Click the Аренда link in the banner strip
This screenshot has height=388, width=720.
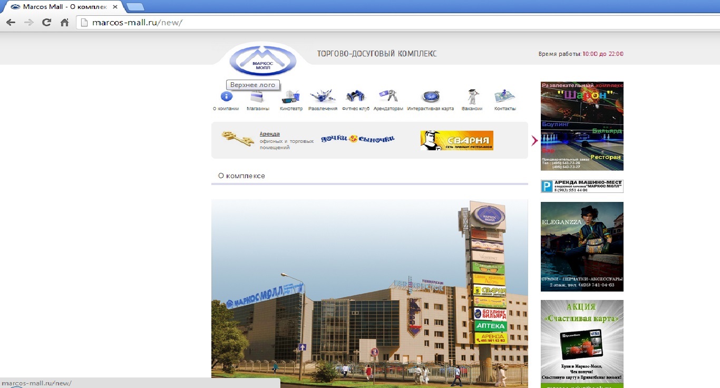tap(269, 134)
